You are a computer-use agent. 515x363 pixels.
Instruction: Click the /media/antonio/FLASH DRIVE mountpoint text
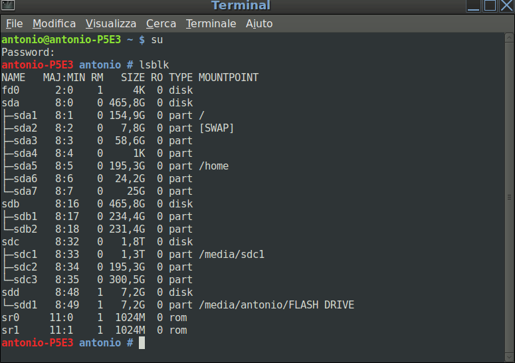(276, 305)
